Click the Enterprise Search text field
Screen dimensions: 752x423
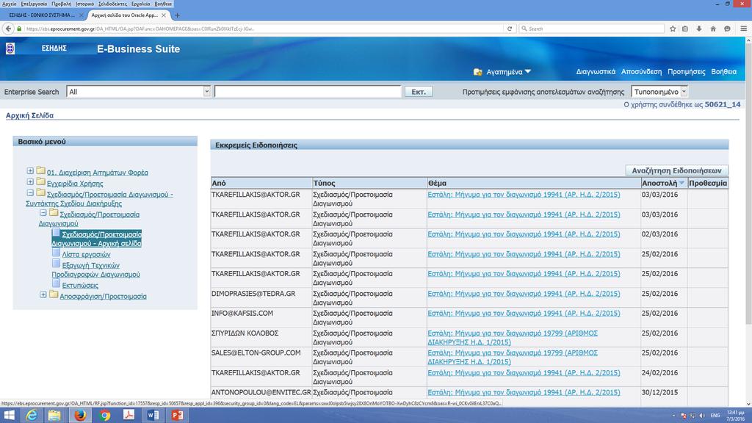click(x=308, y=92)
